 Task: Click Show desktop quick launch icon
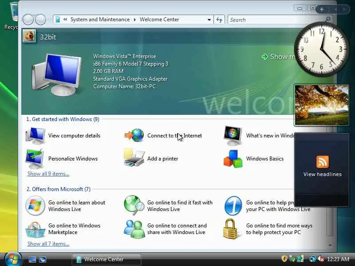[32, 259]
